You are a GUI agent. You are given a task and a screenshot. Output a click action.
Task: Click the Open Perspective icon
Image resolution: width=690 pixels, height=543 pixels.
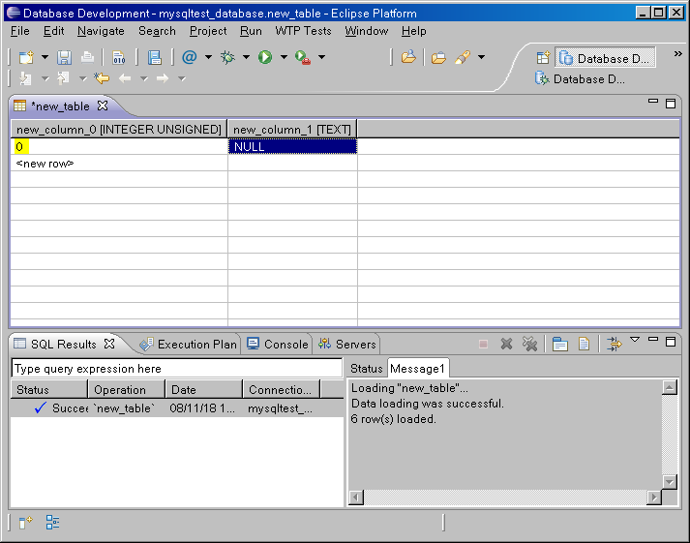(543, 58)
